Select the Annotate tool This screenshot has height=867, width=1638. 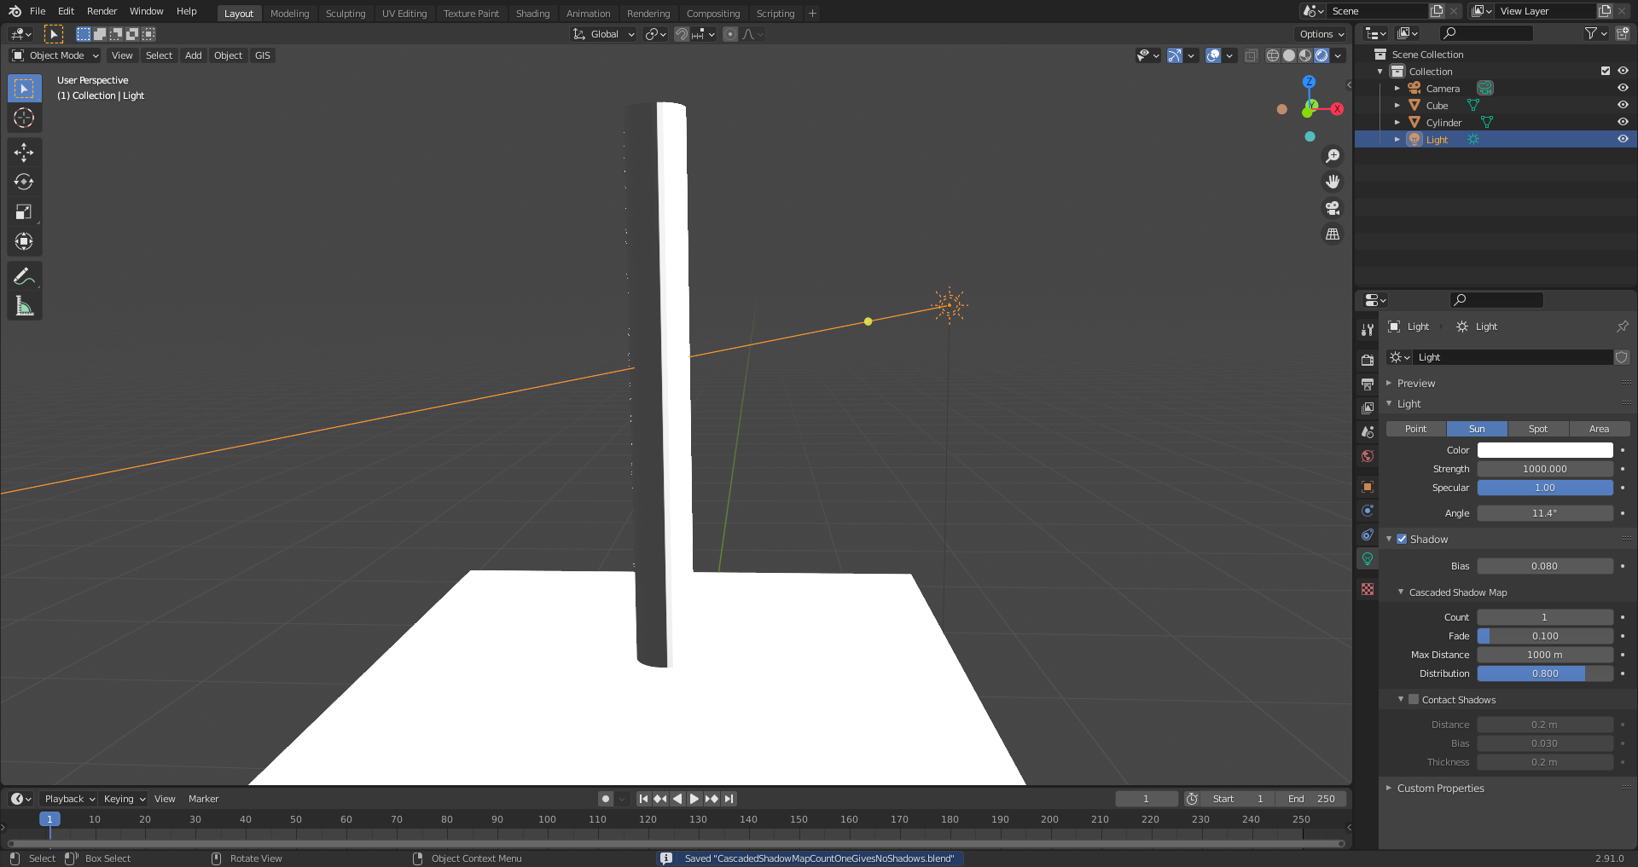click(x=24, y=275)
